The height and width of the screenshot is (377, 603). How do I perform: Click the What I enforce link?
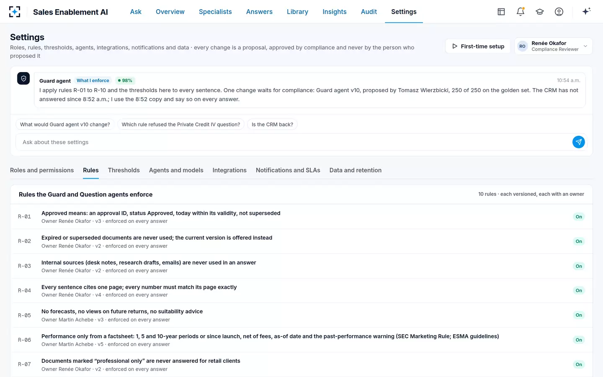coord(93,80)
